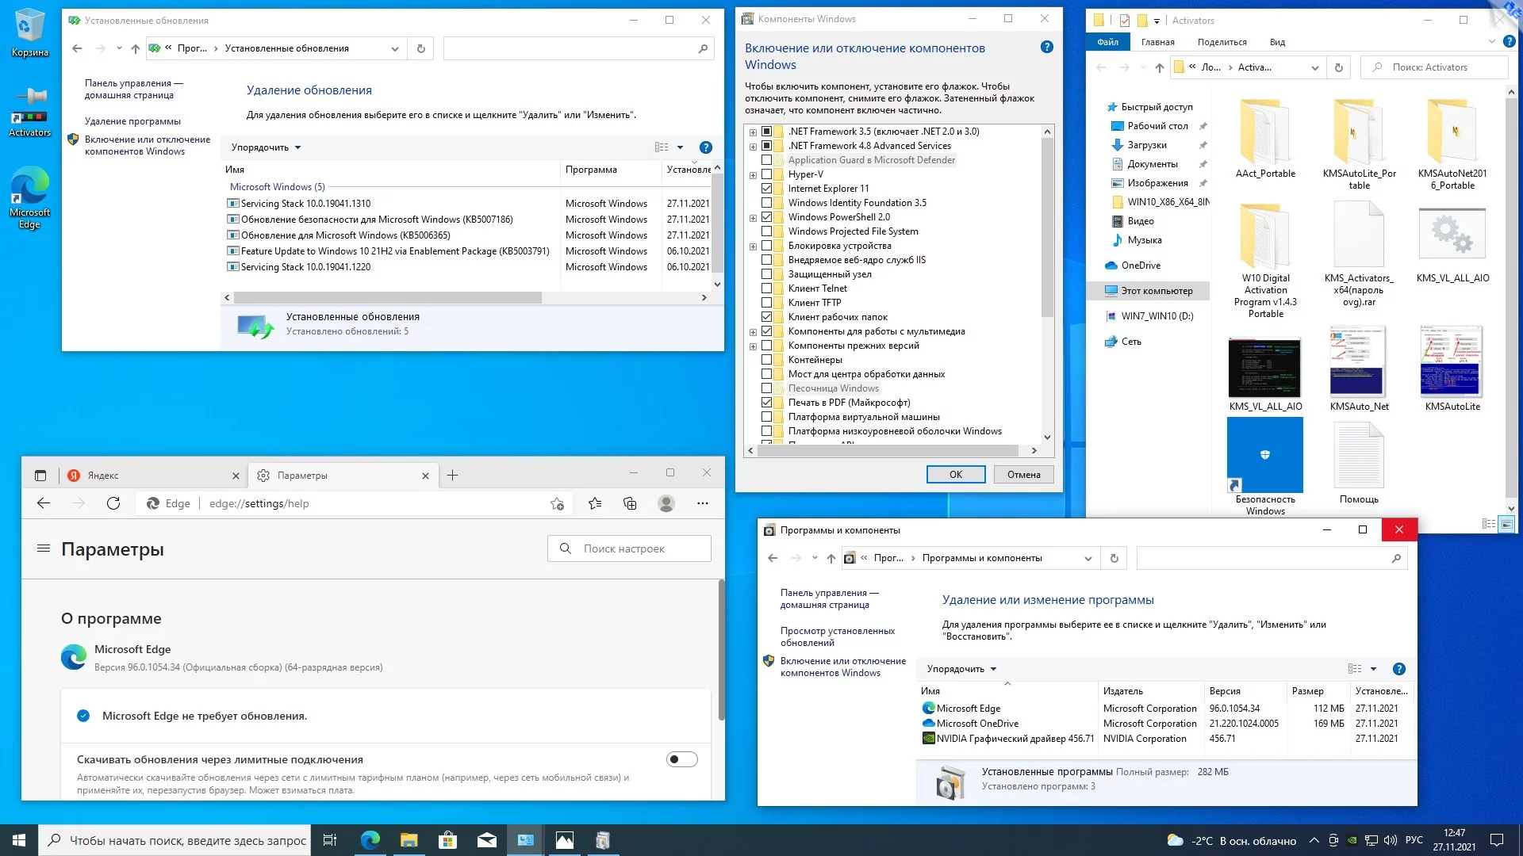Open Edge profile avatar icon

click(666, 503)
